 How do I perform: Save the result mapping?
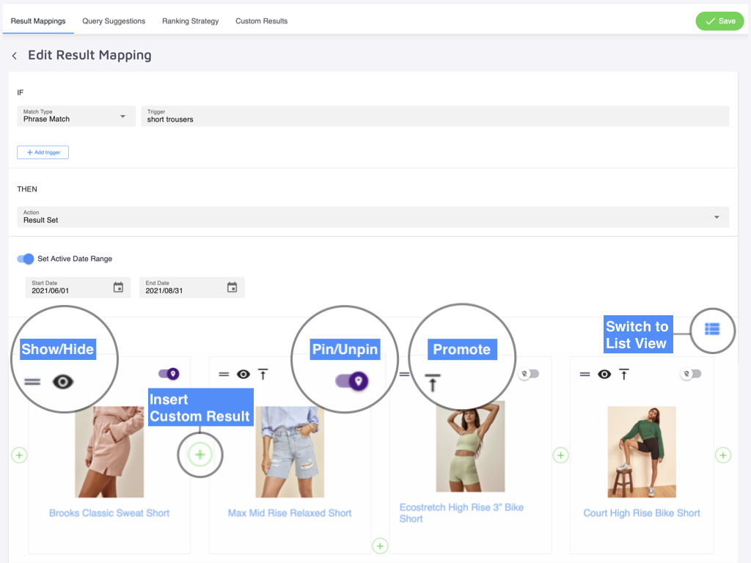(719, 21)
